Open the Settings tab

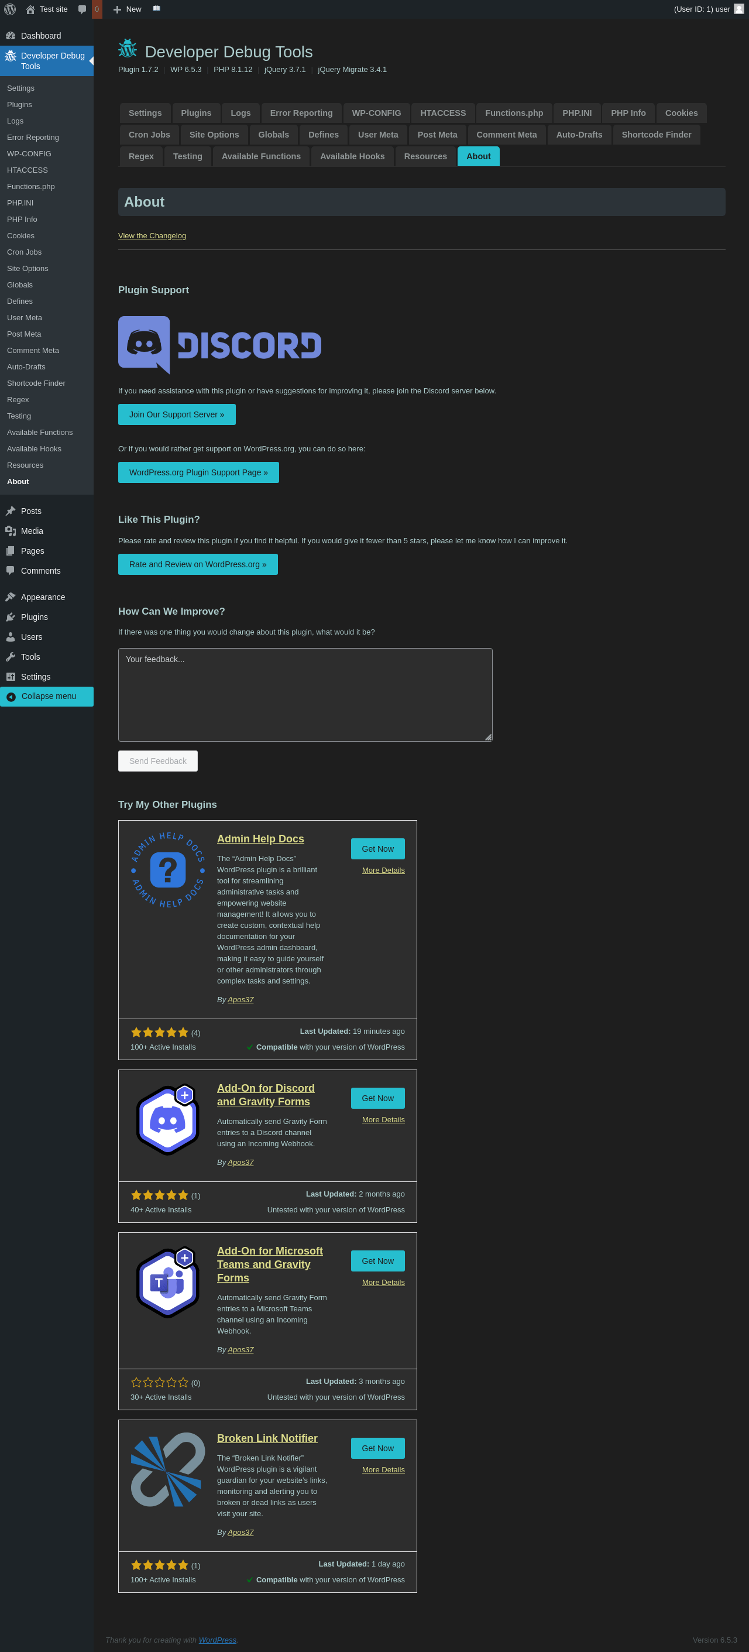click(x=145, y=113)
